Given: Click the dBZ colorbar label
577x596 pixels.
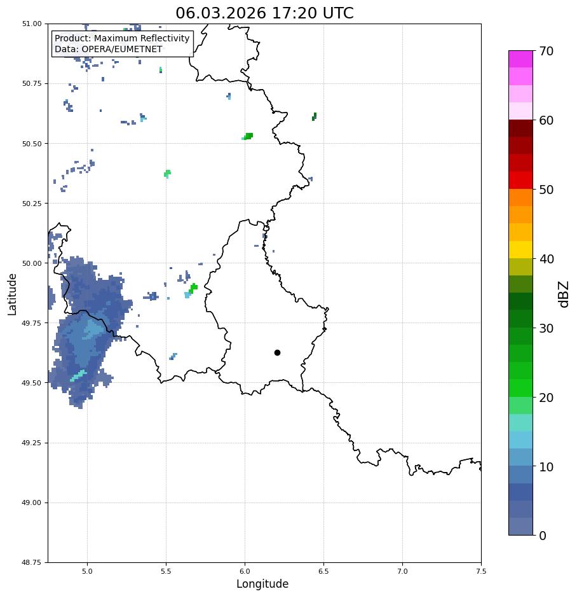Looking at the screenshot, I should [x=564, y=295].
